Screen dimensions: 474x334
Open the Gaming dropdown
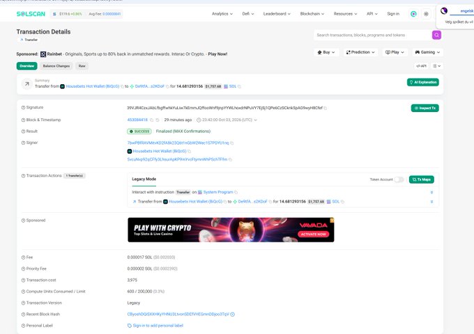pos(427,52)
